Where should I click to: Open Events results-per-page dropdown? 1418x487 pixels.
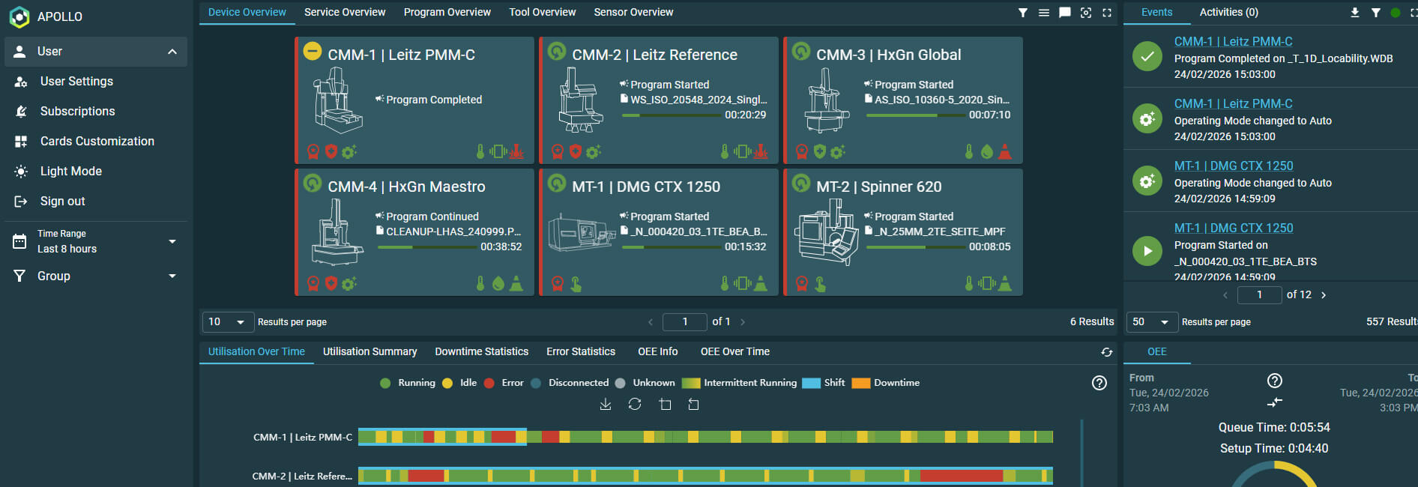[1152, 321]
